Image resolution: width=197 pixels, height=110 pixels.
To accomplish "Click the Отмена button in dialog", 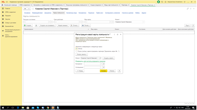I will click(x=112, y=71).
